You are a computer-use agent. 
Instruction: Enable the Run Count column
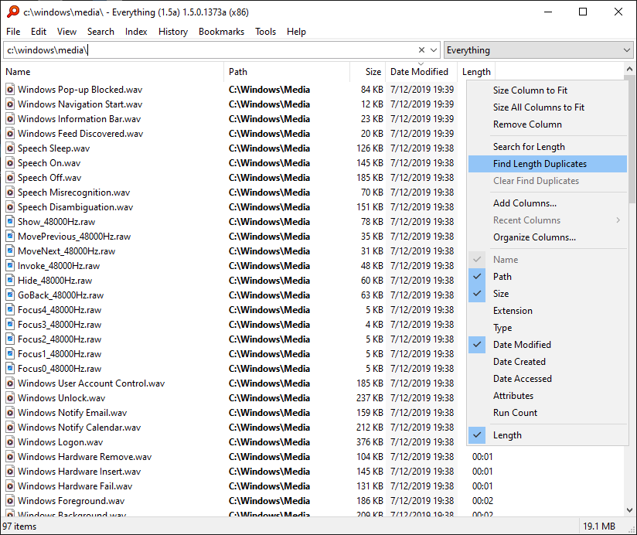[x=547, y=413]
